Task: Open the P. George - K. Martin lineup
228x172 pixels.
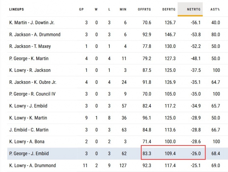Action: pos(29,58)
